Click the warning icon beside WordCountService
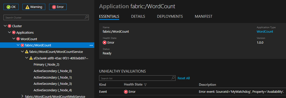The height and width of the screenshot is (98, 286). pyautogui.click(x=27, y=52)
